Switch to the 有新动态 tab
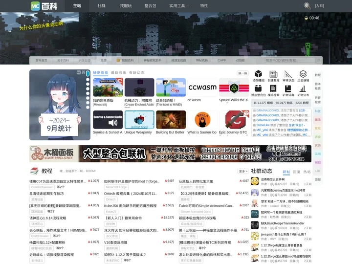352x264 pixels. click(137, 73)
